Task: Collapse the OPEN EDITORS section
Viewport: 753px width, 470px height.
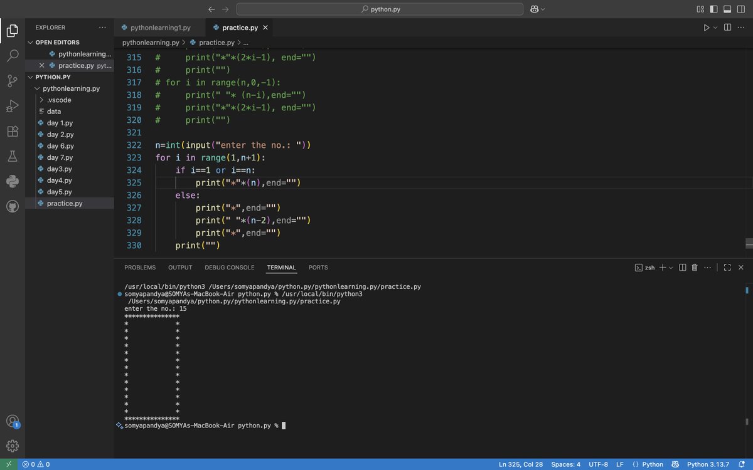Action: tap(31, 43)
